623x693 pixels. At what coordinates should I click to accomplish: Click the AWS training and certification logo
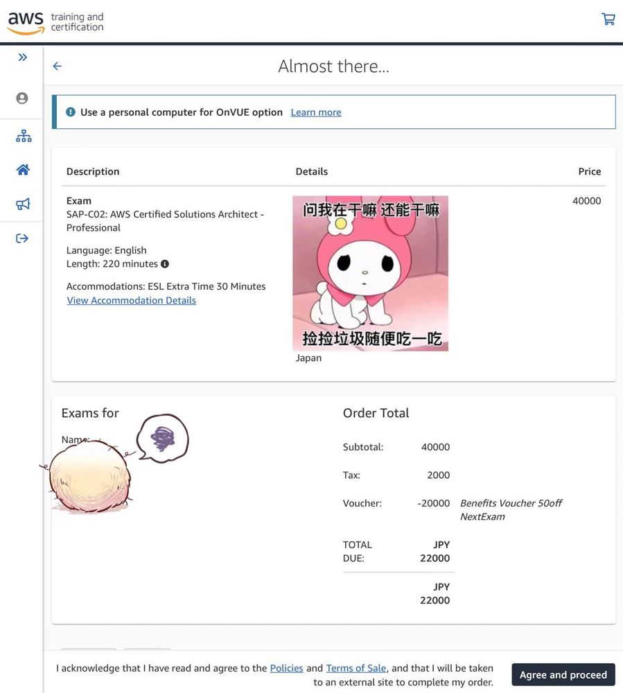tap(55, 22)
